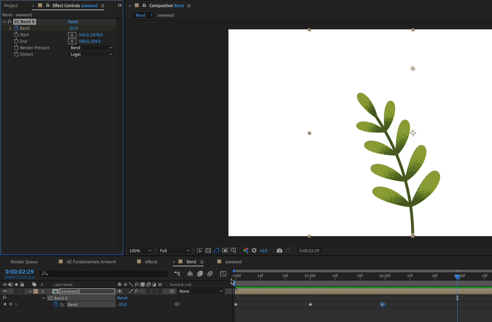Image resolution: width=492 pixels, height=322 pixels.
Task: Reset the CC Bend It effect
Action: 73,21
